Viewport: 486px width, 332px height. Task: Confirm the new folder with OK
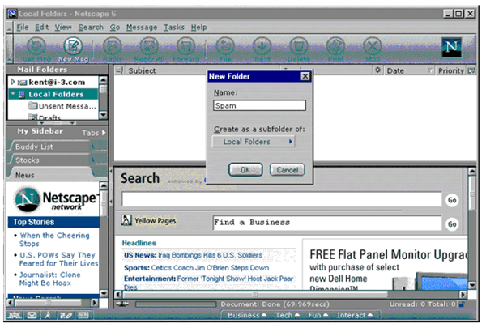click(245, 170)
